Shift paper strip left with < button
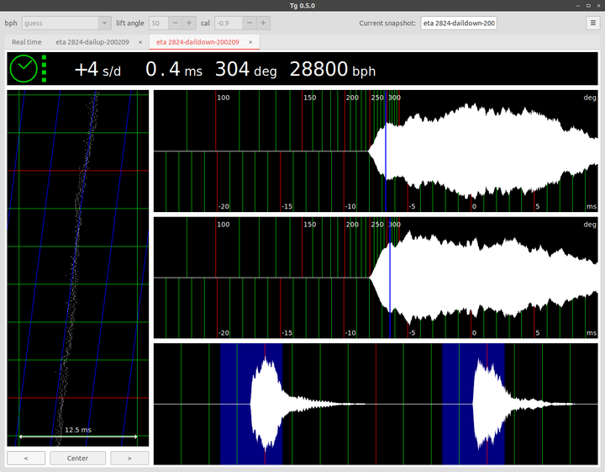 pos(26,458)
